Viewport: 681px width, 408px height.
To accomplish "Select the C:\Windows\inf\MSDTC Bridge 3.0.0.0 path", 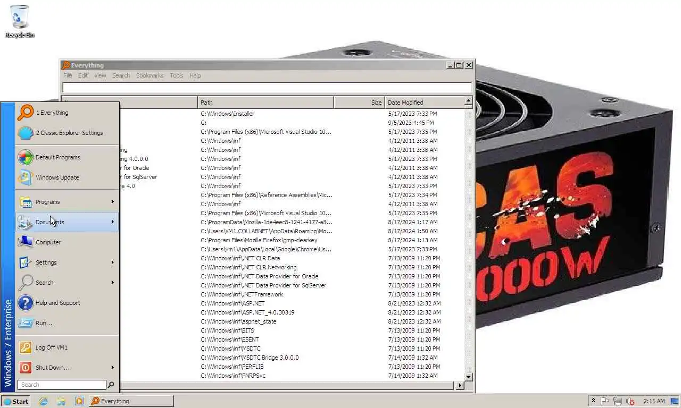I will (250, 358).
